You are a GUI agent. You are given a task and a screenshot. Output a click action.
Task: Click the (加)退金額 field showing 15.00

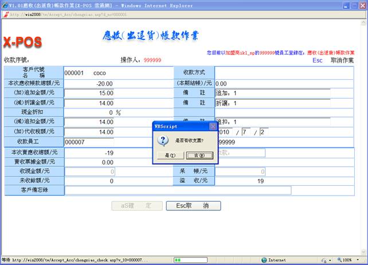[x=89, y=93]
